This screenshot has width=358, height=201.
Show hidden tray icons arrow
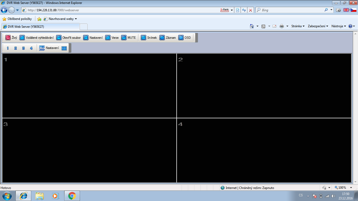pos(308,196)
